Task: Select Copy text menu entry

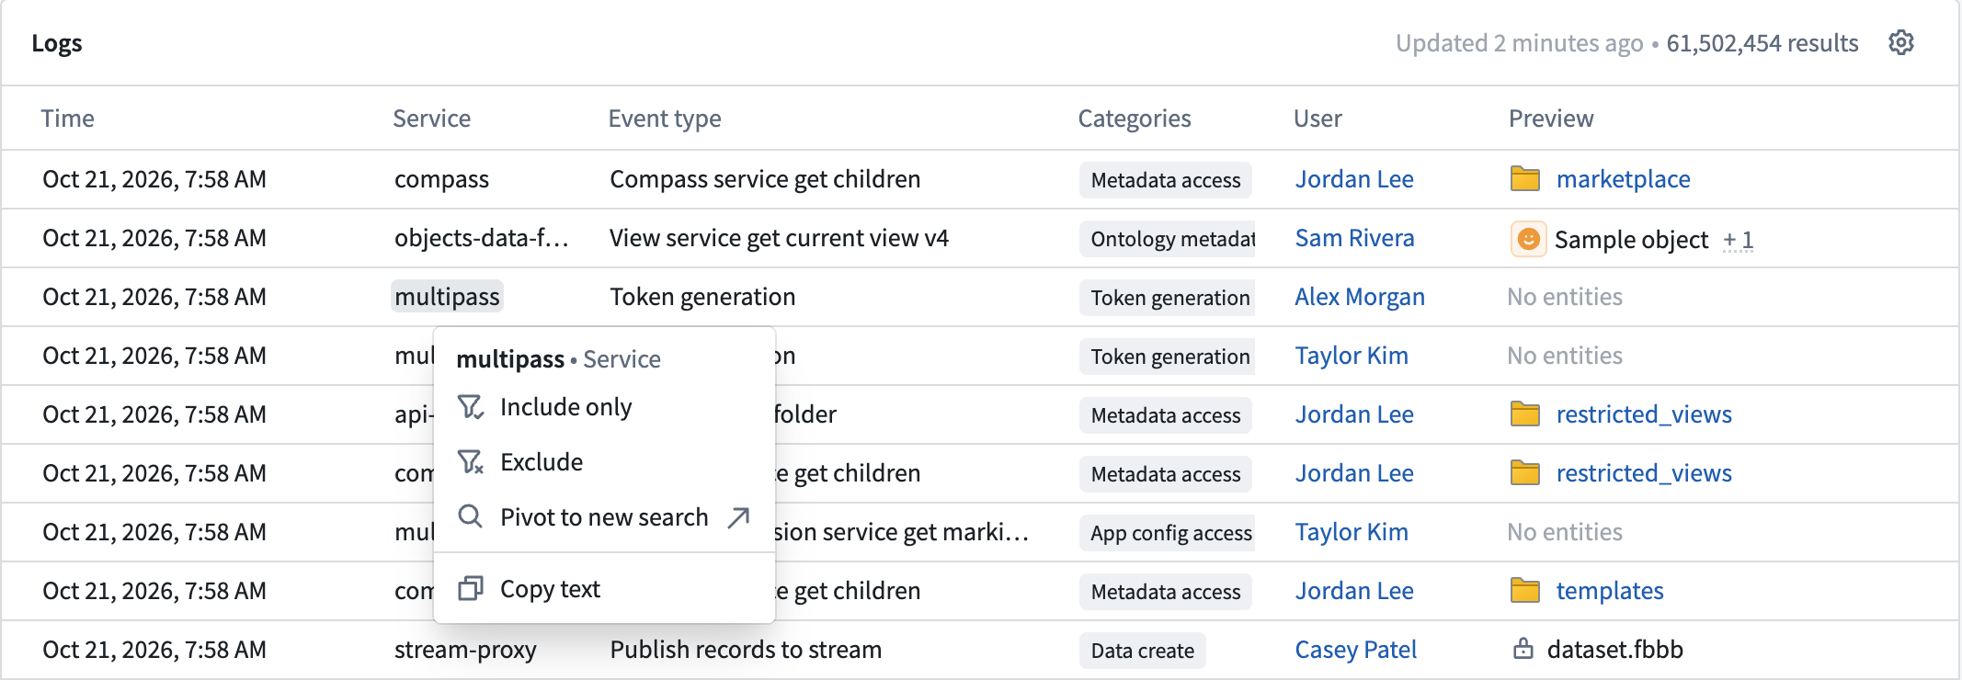Action: click(x=604, y=588)
